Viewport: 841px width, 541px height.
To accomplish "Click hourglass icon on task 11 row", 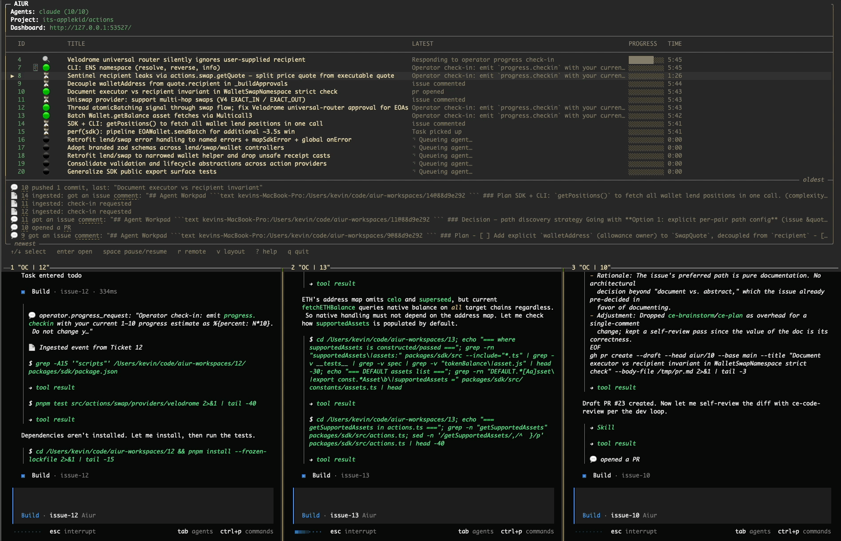I will [x=46, y=99].
